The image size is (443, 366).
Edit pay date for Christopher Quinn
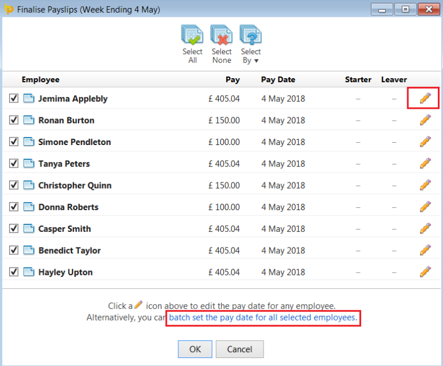pos(425,185)
